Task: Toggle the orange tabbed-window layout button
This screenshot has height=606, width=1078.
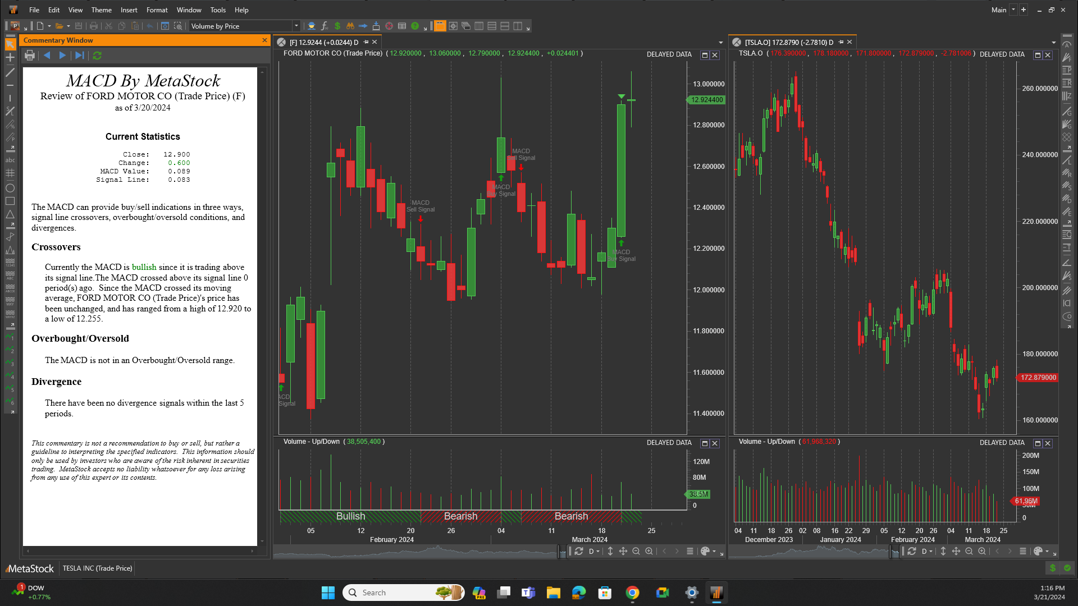Action: (x=440, y=26)
